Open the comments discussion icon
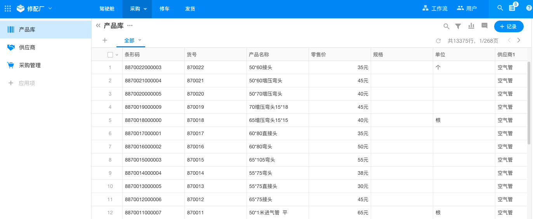Viewport: 533px width, 219px height. (x=484, y=26)
